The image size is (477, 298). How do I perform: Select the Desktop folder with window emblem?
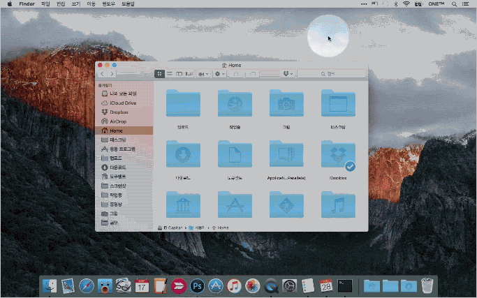pos(338,103)
